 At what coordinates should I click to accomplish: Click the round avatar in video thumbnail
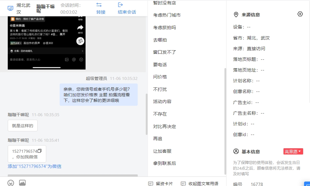80,41
